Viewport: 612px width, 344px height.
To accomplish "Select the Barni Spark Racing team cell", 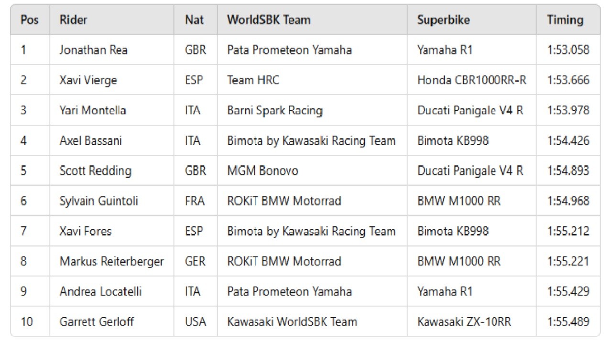I will coord(275,110).
